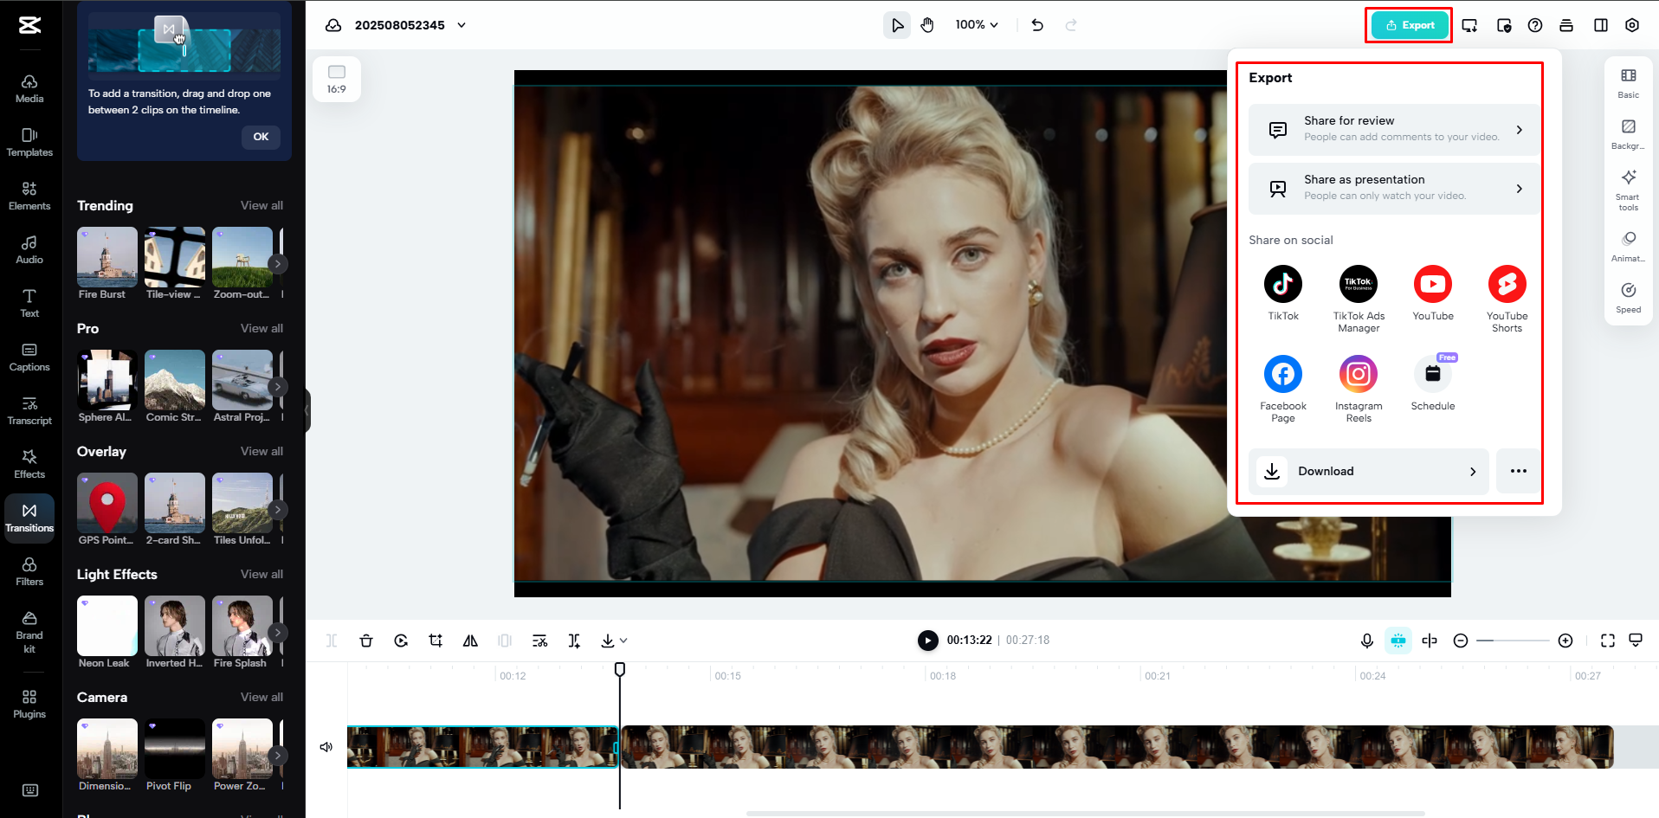Viewport: 1659px width, 818px height.
Task: Open the 100% zoom level dropdown
Action: 975,24
